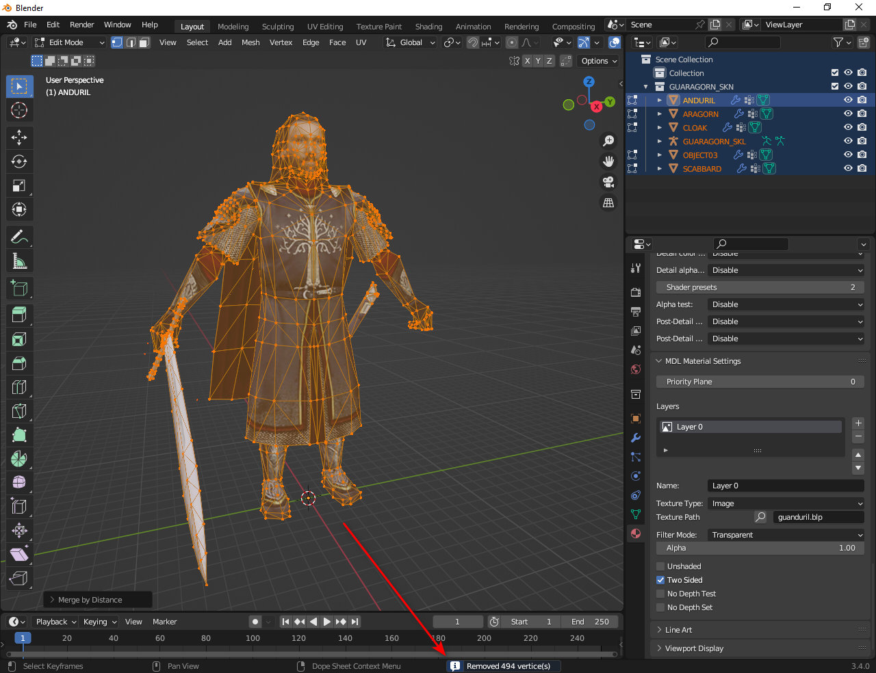Select the Measure tool
The image size is (876, 673).
click(x=19, y=261)
